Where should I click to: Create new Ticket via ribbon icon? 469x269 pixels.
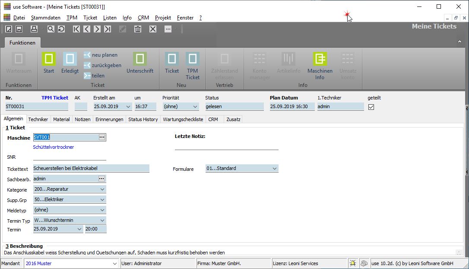[172, 59]
